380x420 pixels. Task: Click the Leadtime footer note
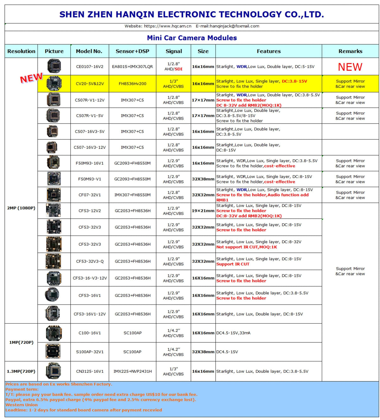point(84,410)
